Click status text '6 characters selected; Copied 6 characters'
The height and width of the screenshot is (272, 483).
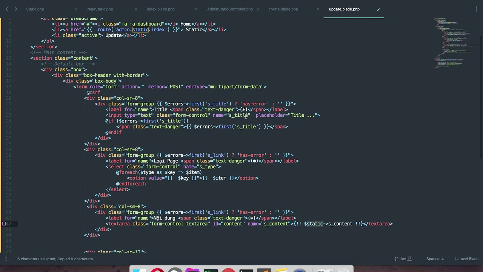click(55, 259)
